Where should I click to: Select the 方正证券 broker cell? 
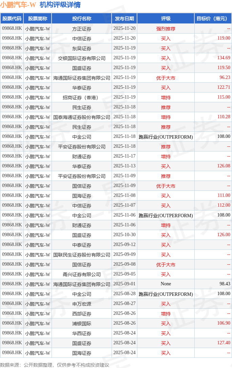point(82,28)
